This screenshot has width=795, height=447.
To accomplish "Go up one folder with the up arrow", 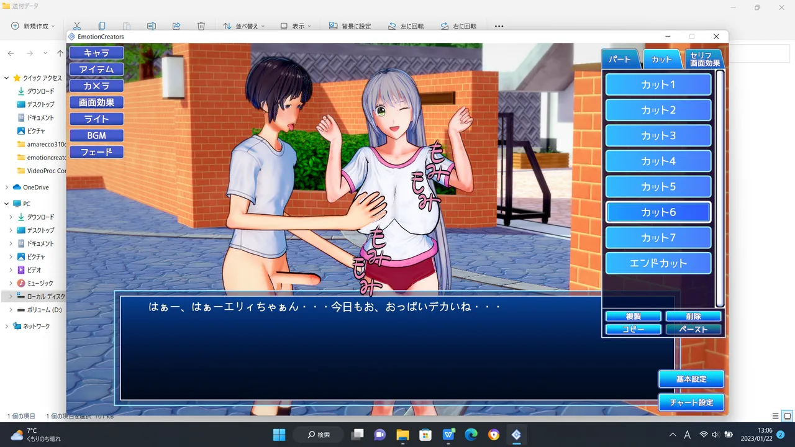I will (x=60, y=53).
